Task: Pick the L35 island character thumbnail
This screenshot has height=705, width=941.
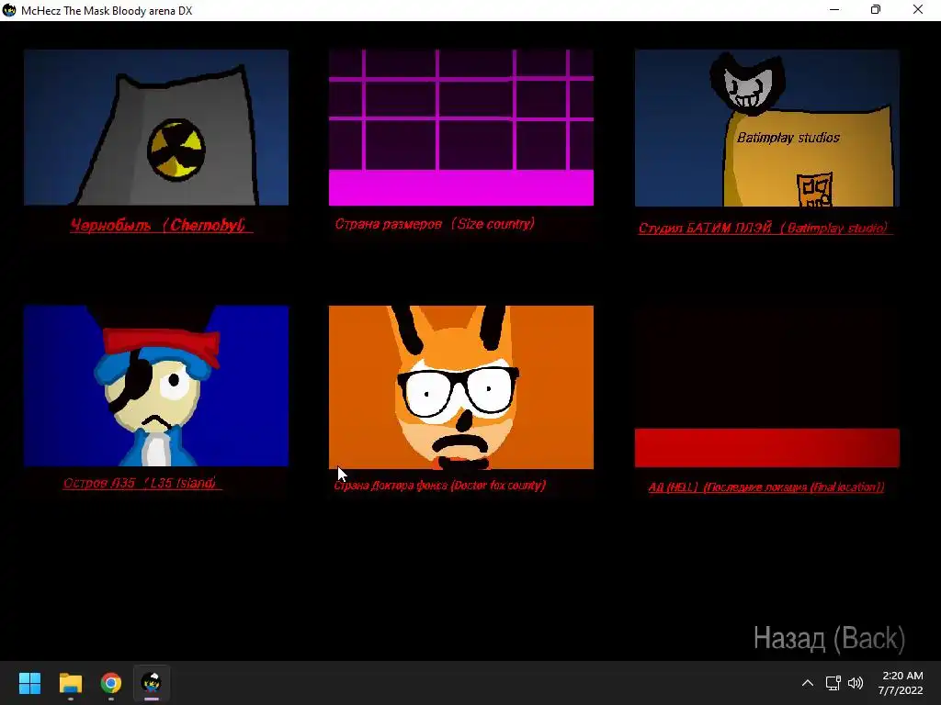Action: coord(156,386)
